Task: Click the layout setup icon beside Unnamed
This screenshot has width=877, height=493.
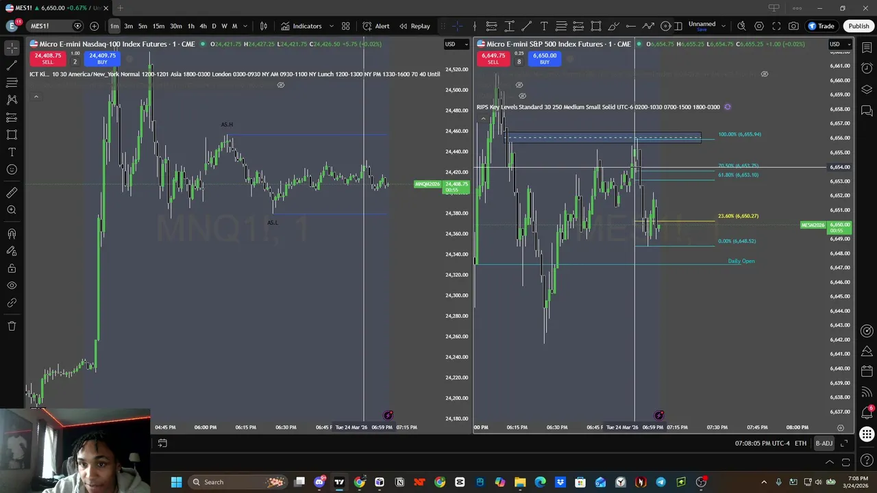Action: [x=678, y=26]
